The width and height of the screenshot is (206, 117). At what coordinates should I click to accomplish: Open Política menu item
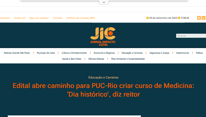click(199, 53)
